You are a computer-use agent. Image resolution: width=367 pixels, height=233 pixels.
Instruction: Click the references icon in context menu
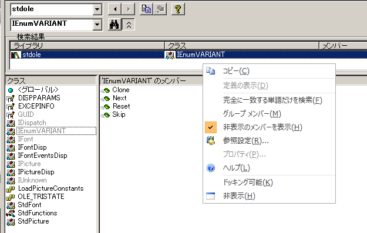(211, 141)
